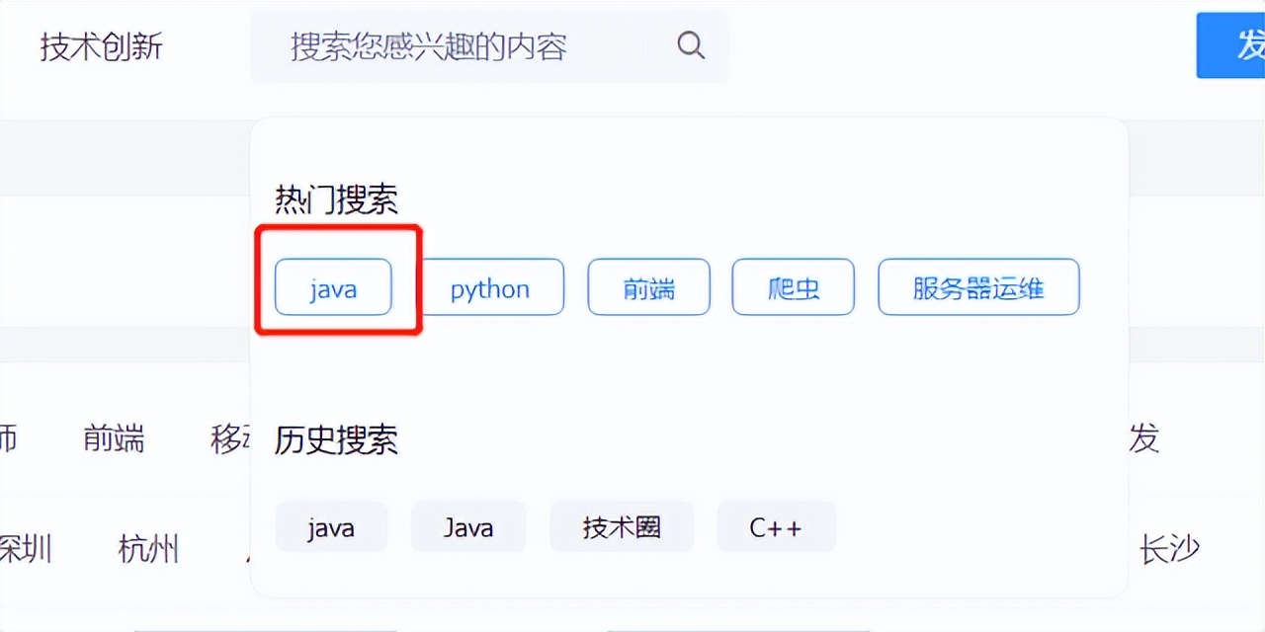Click the 前端 hot search tag
This screenshot has width=1265, height=632.
pyautogui.click(x=648, y=287)
